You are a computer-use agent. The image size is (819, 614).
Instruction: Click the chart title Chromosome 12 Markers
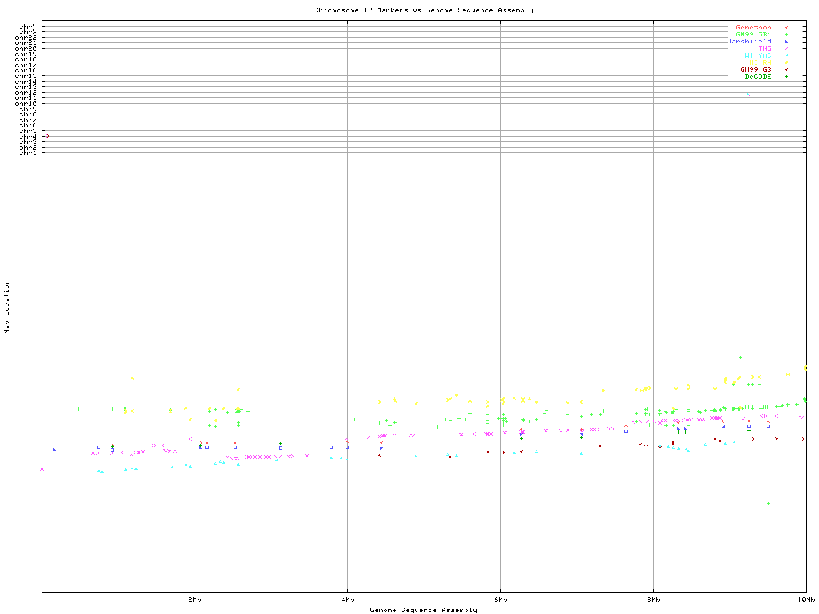[424, 10]
